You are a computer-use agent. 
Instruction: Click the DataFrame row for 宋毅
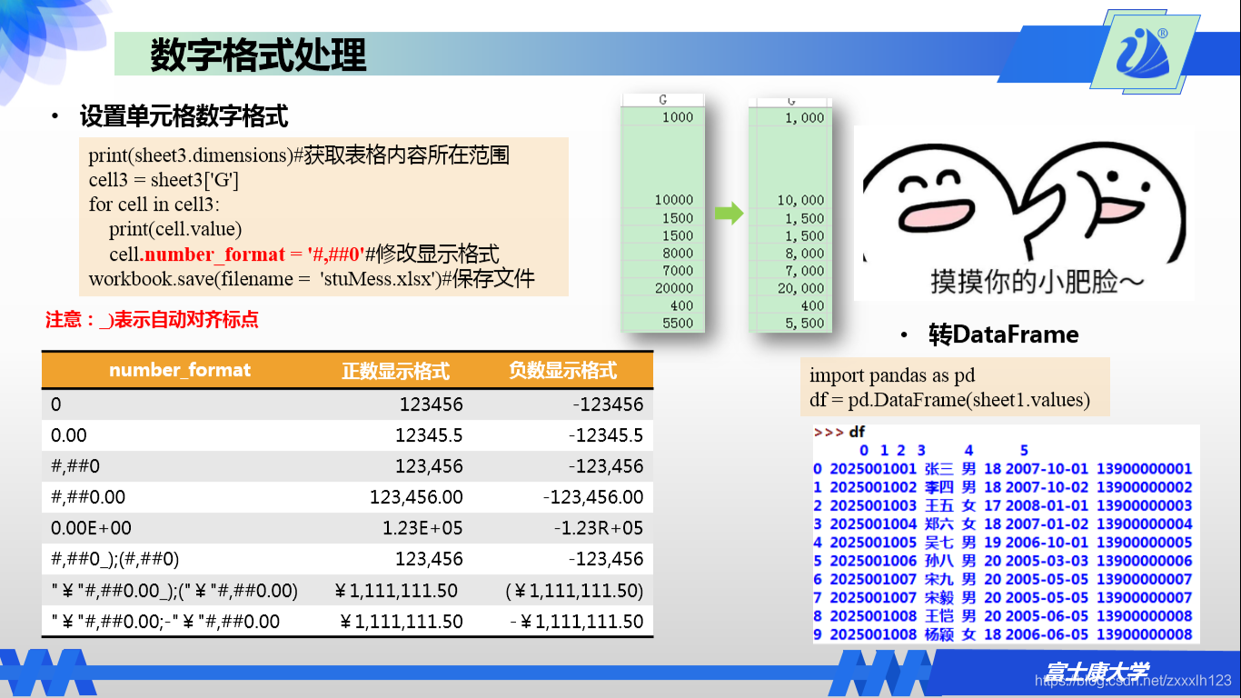pyautogui.click(x=1002, y=598)
